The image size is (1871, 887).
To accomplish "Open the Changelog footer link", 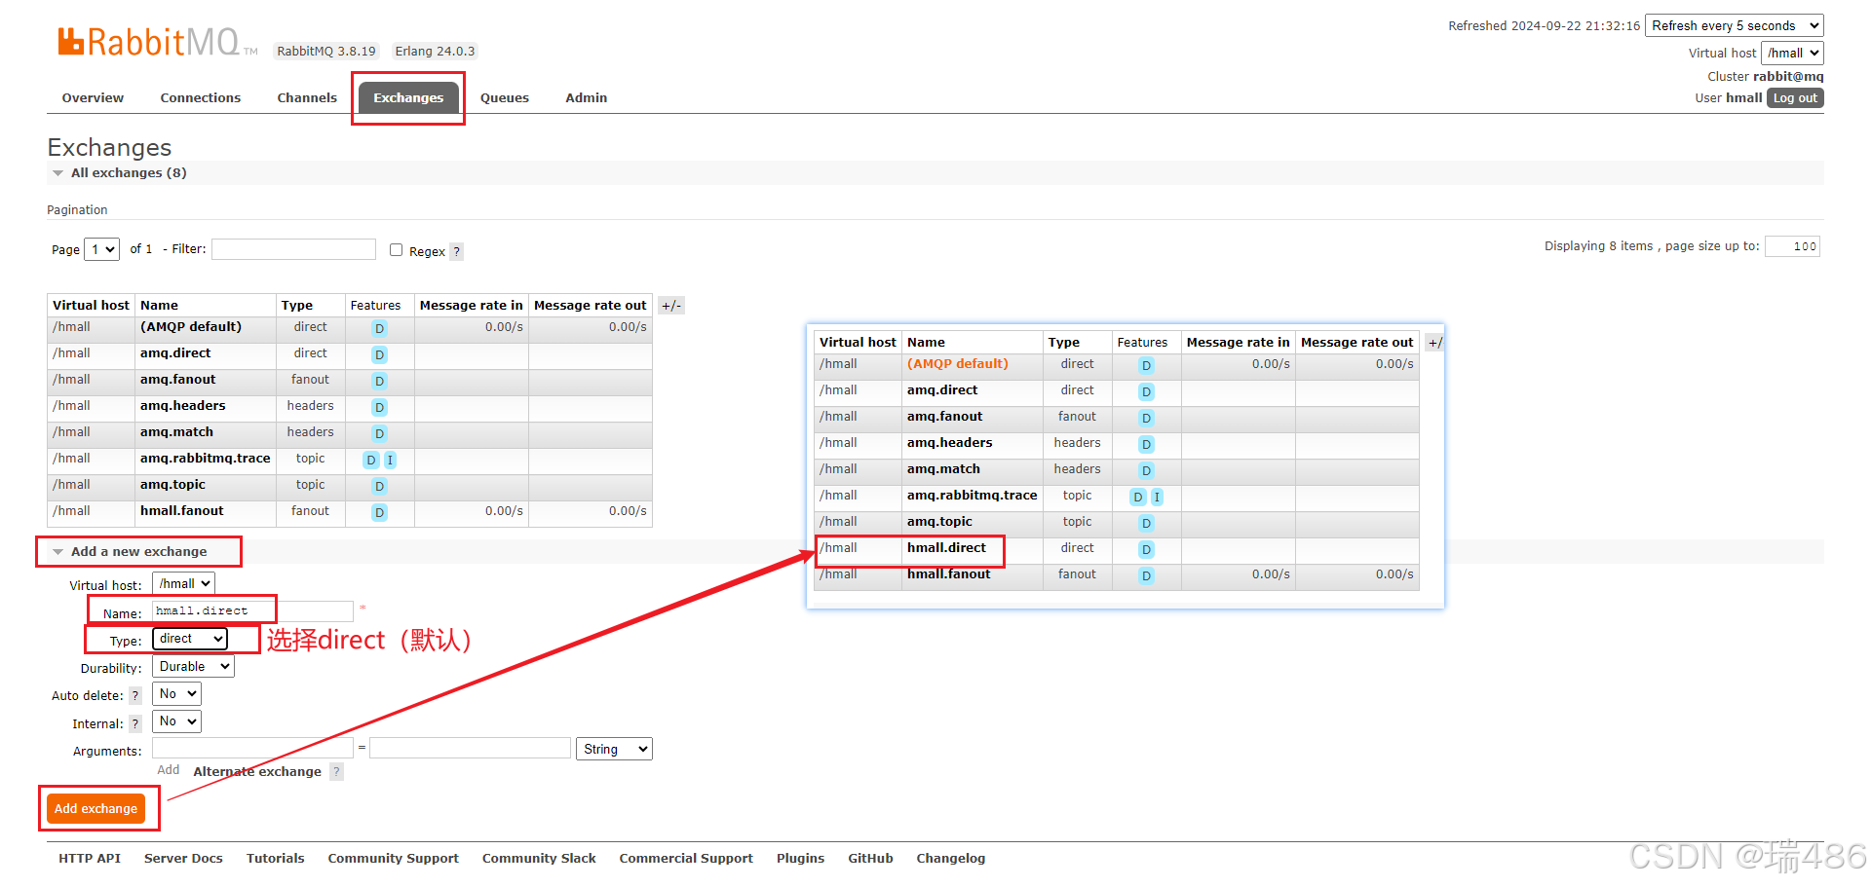I will (x=951, y=859).
